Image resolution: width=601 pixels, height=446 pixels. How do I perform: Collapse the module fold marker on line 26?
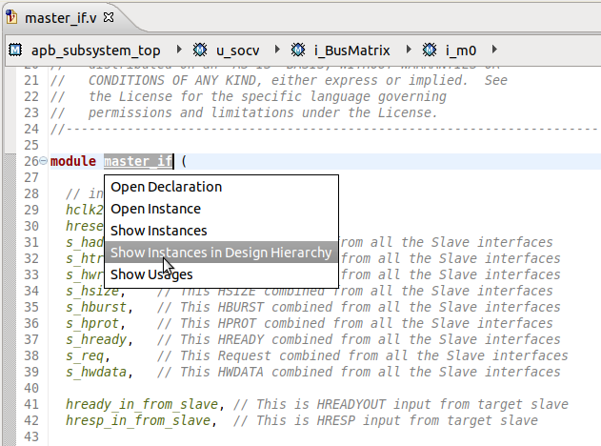pos(44,161)
